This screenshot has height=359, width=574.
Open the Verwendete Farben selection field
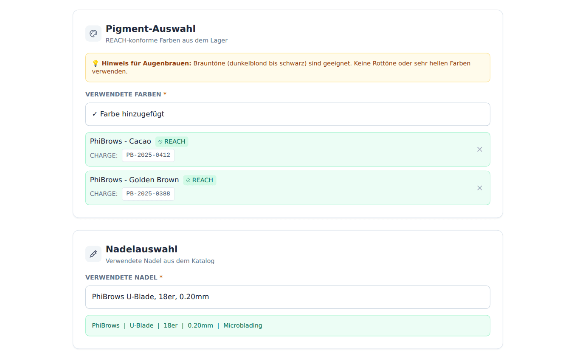point(288,114)
